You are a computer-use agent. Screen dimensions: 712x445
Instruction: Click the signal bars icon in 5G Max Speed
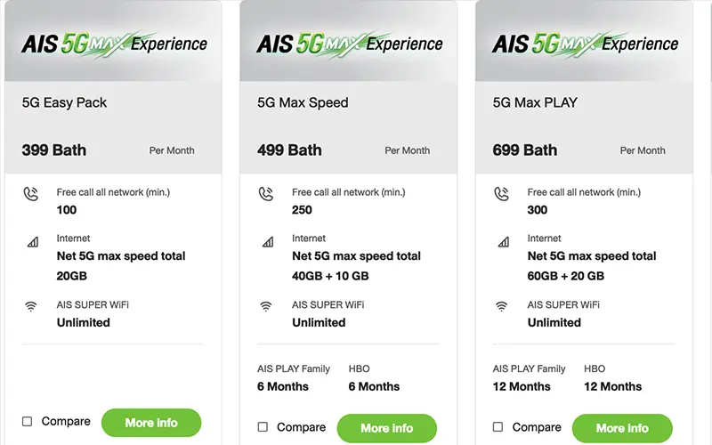268,242
